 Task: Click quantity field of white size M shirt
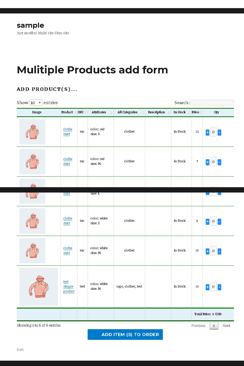point(213,251)
